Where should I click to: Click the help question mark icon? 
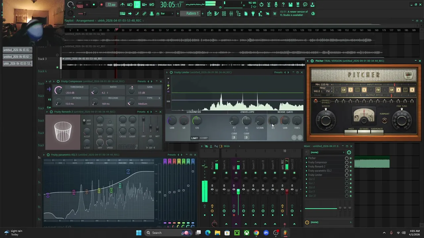point(283,5)
